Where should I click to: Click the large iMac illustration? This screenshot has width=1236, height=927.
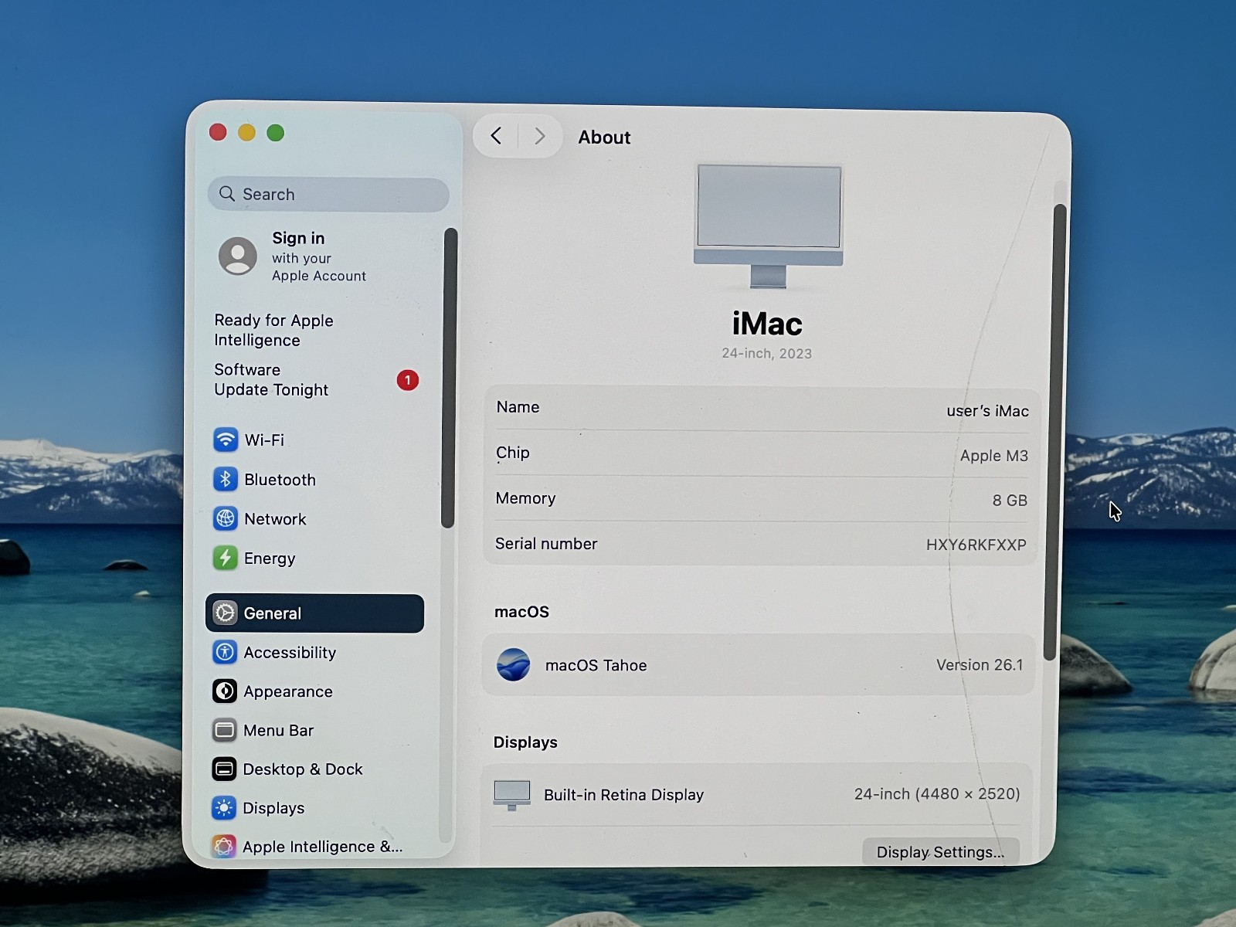(x=769, y=226)
